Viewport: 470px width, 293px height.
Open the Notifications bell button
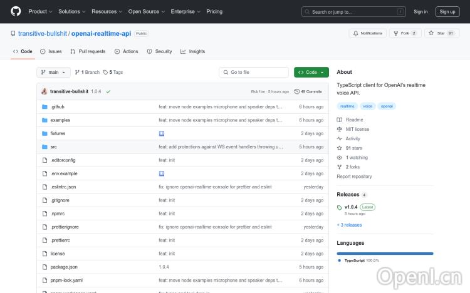tap(367, 33)
